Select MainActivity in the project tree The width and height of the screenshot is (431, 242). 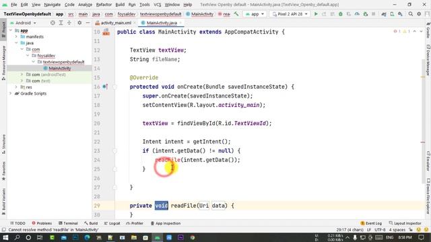pyautogui.click(x=60, y=69)
